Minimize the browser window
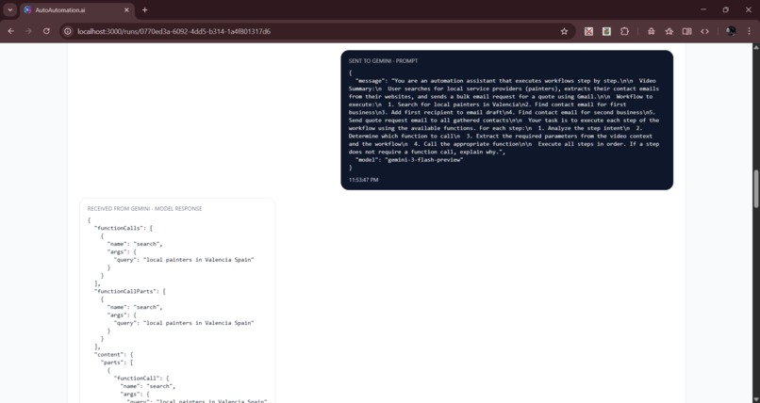Screen dimensions: 760x403 703,9
